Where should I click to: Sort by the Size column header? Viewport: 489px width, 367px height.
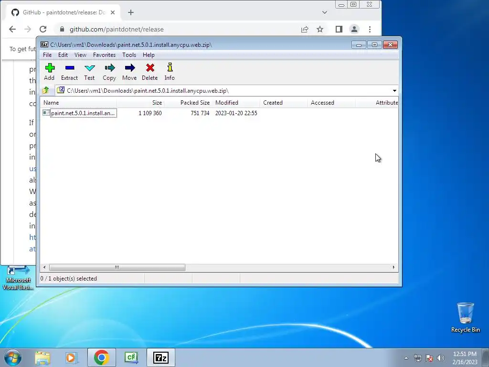coord(140,103)
